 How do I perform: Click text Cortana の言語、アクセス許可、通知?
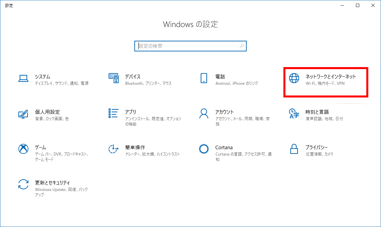(x=243, y=157)
